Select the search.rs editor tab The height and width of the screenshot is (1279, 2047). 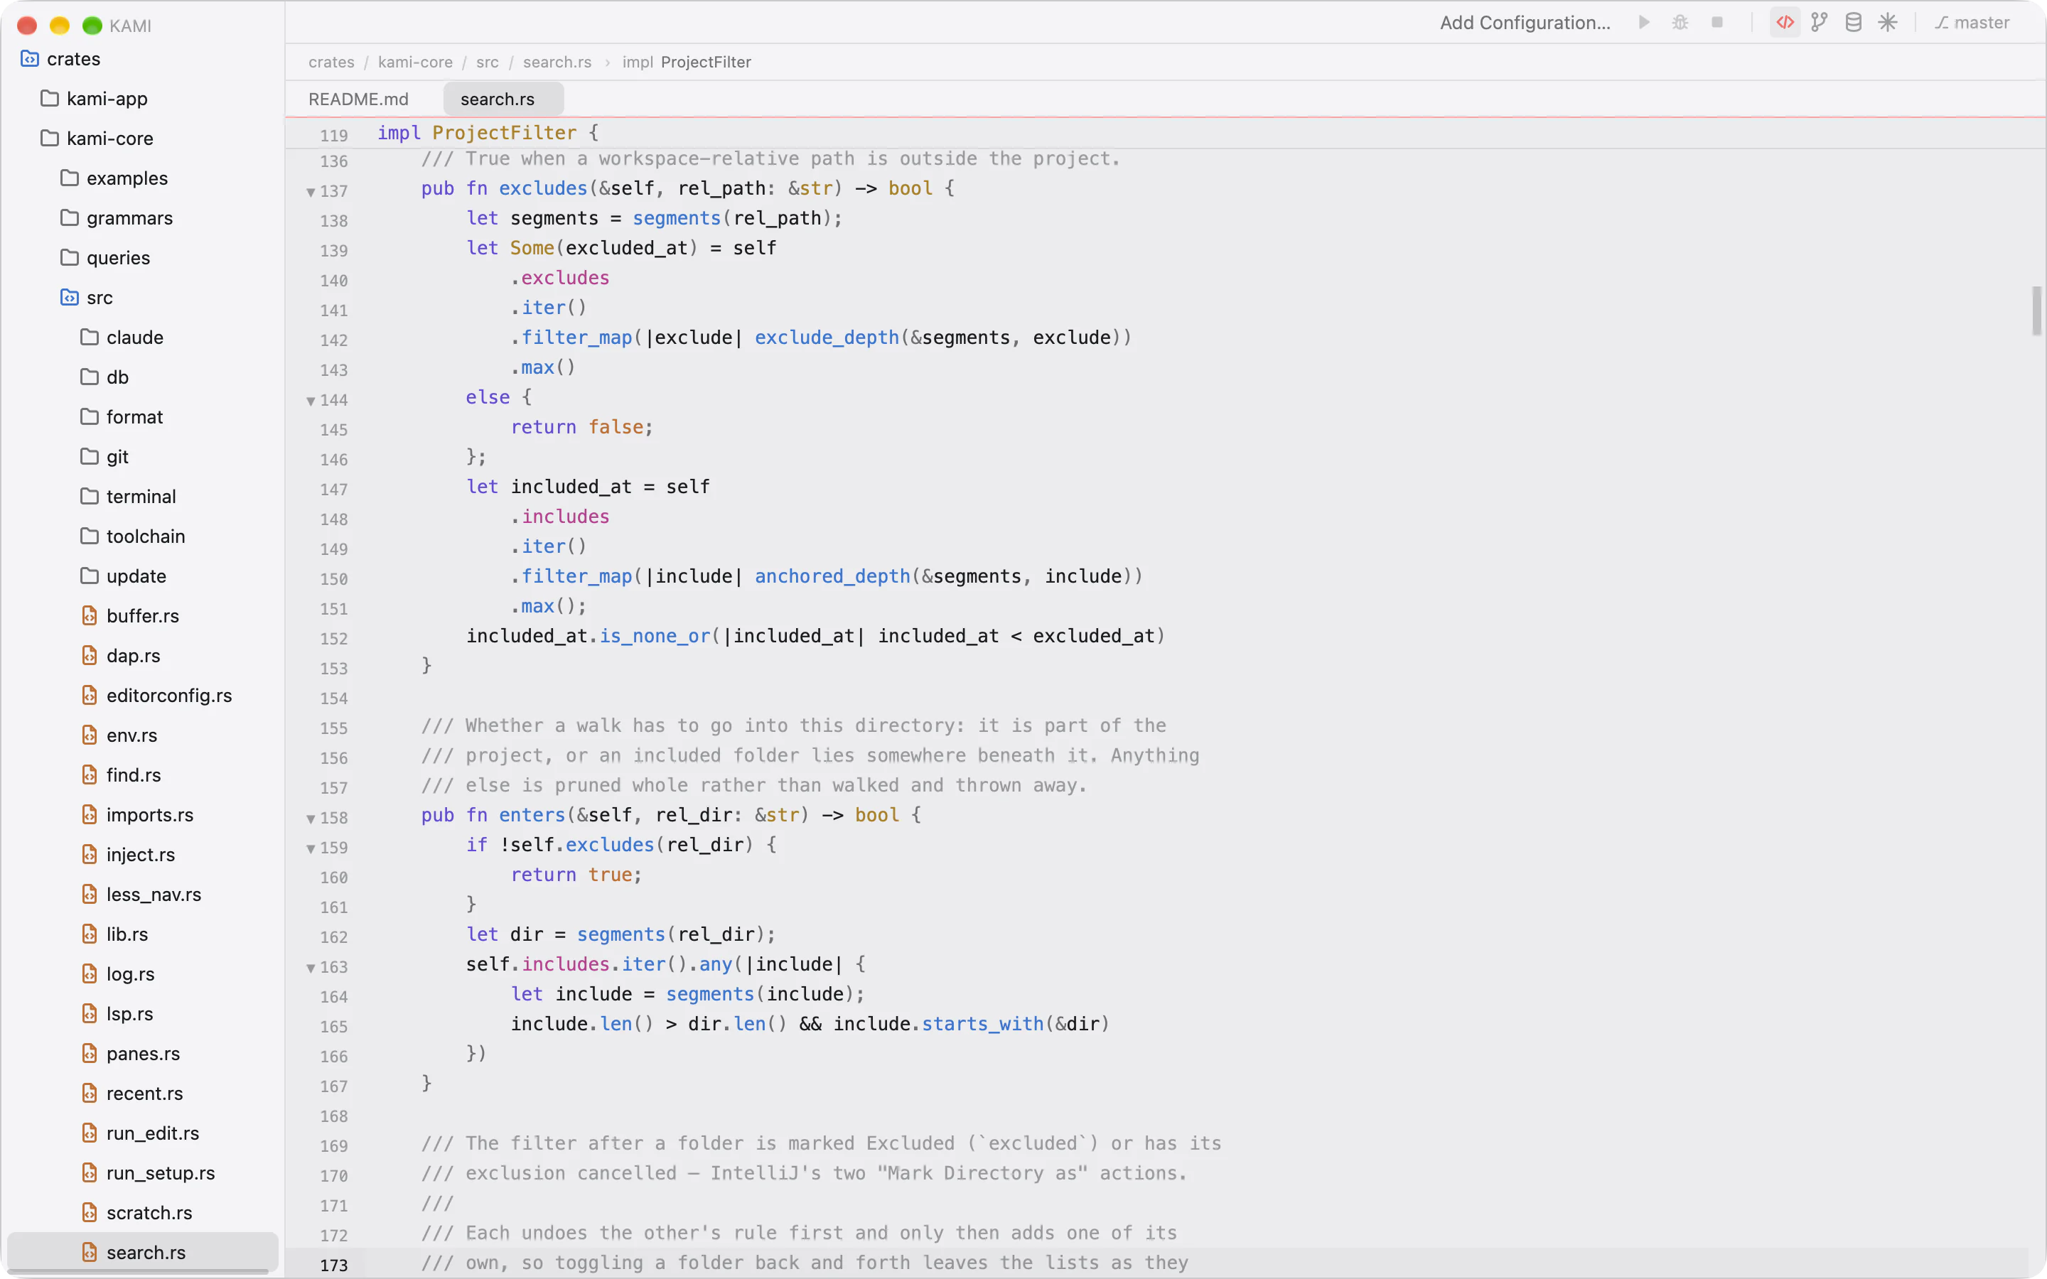click(x=503, y=99)
